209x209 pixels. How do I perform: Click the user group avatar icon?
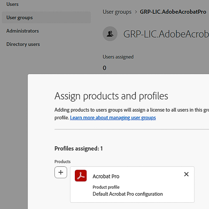coord(110,34)
